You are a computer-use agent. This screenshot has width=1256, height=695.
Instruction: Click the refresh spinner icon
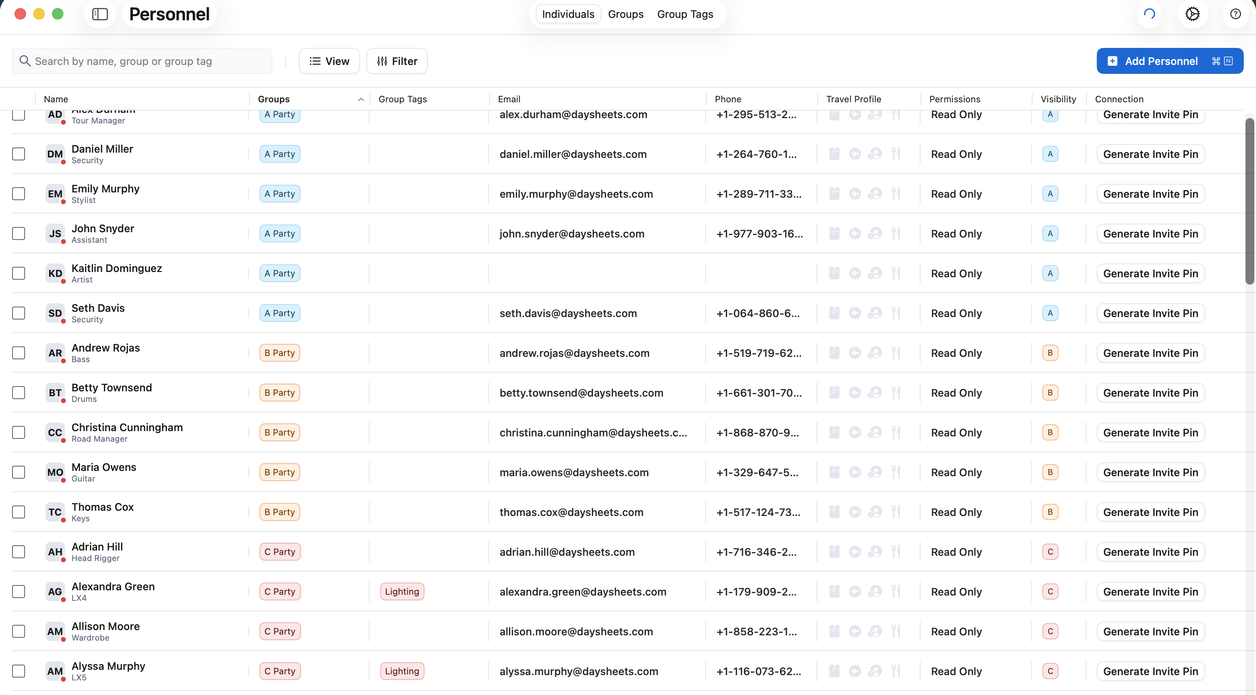pos(1149,14)
